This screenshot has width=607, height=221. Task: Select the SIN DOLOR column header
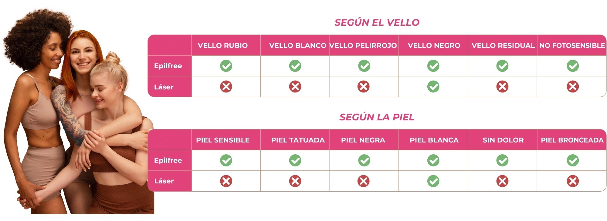point(503,140)
